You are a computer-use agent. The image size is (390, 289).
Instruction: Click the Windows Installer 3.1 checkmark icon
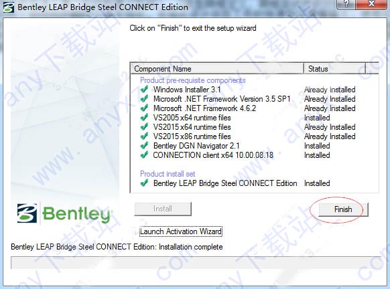point(144,90)
